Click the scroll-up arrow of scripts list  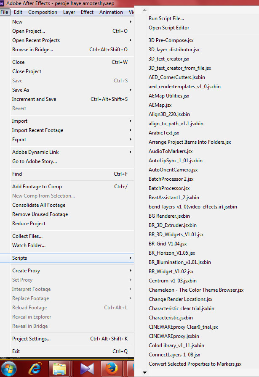click(144, 10)
